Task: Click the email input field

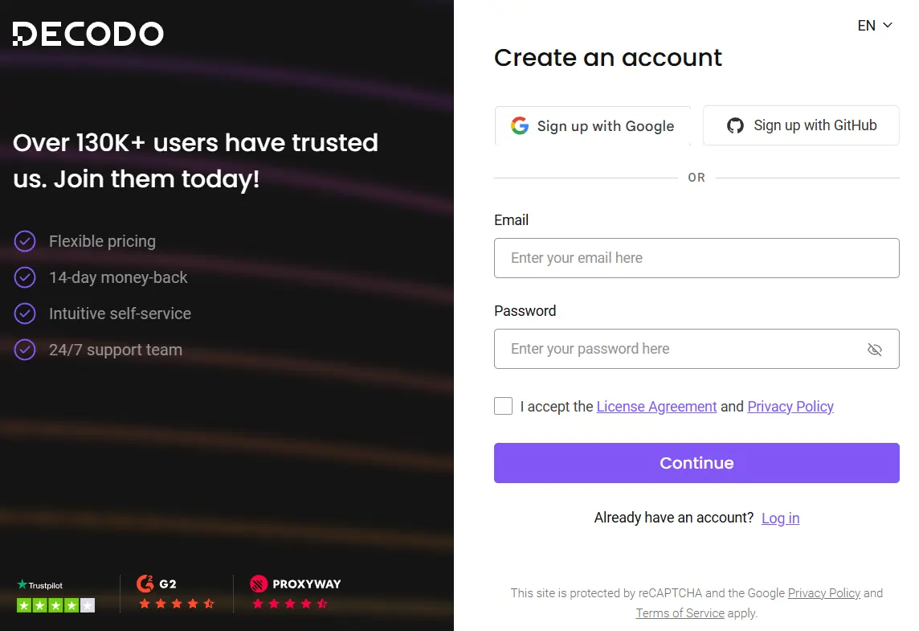Action: (x=696, y=257)
